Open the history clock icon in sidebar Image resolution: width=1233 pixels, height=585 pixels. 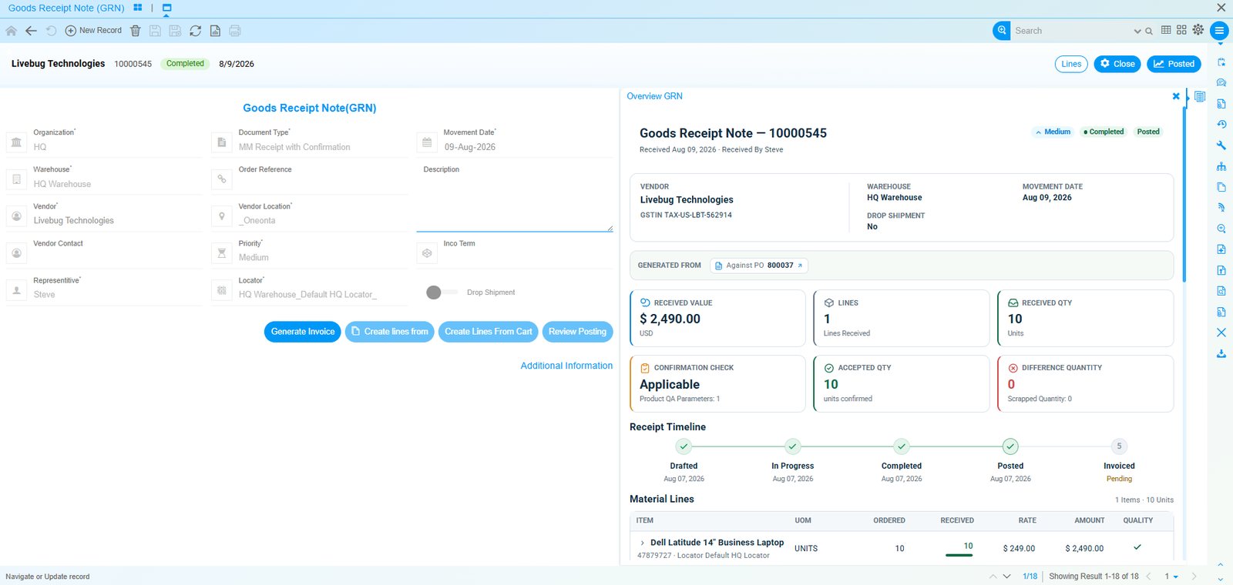[x=1221, y=124]
